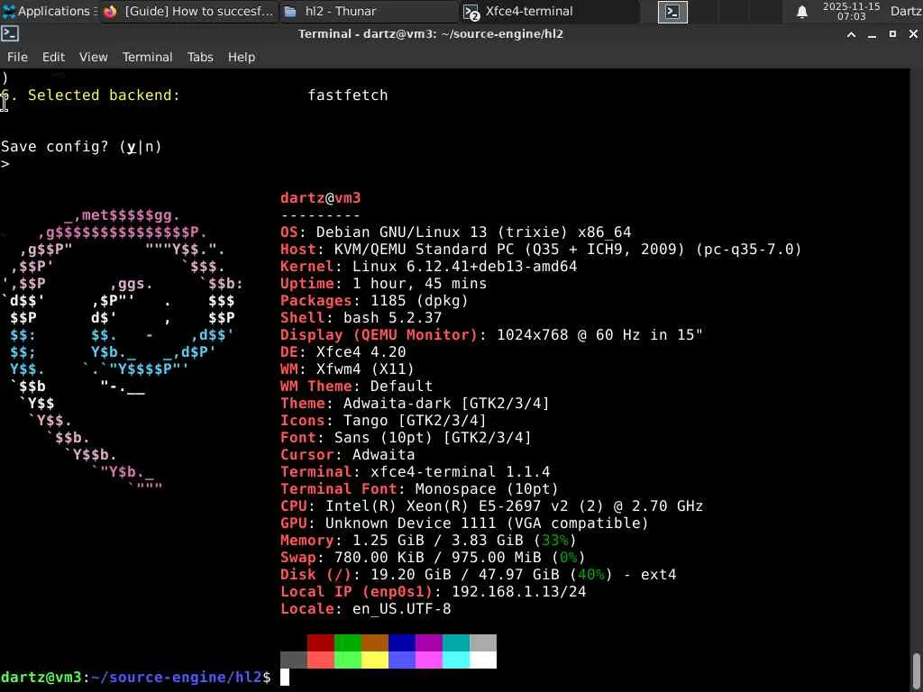
Task: Click the 'CPU: Intel(R) Xeon(R)' line
Action: pyautogui.click(x=491, y=506)
